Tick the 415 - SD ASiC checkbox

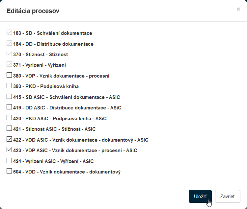coord(9,97)
